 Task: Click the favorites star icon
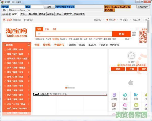pos(121,20)
